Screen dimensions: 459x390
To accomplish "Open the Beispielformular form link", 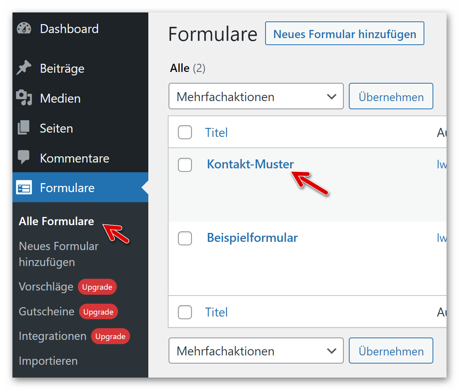I will click(x=252, y=238).
